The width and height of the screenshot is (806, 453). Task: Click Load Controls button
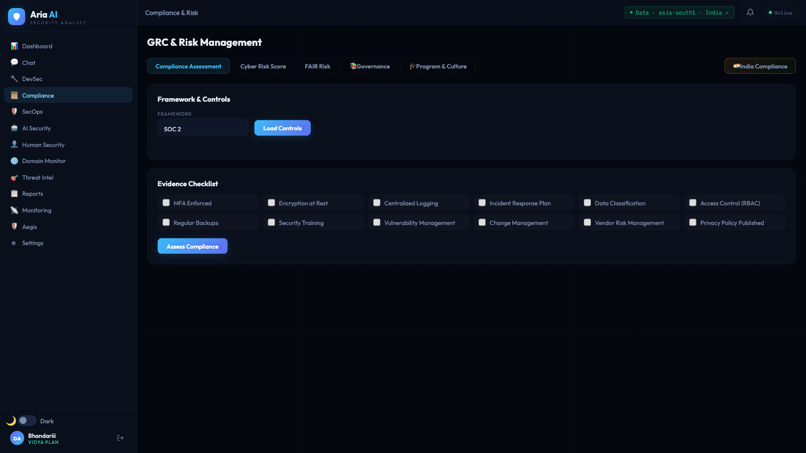pos(283,128)
